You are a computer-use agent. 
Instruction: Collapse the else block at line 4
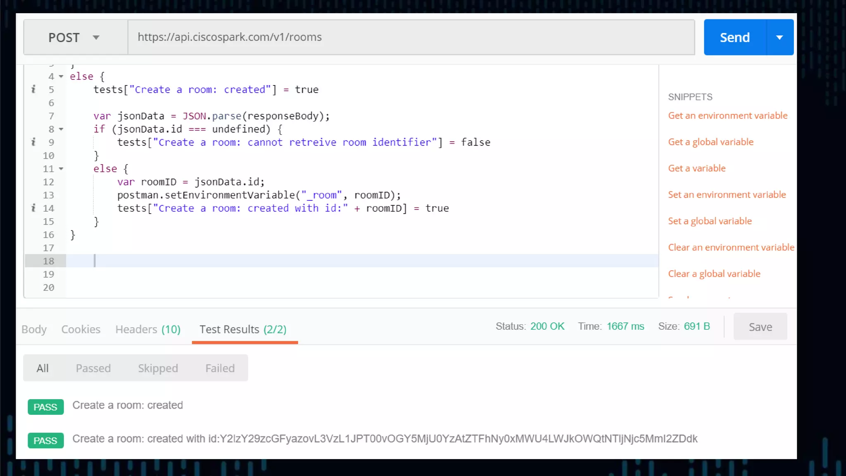[61, 76]
